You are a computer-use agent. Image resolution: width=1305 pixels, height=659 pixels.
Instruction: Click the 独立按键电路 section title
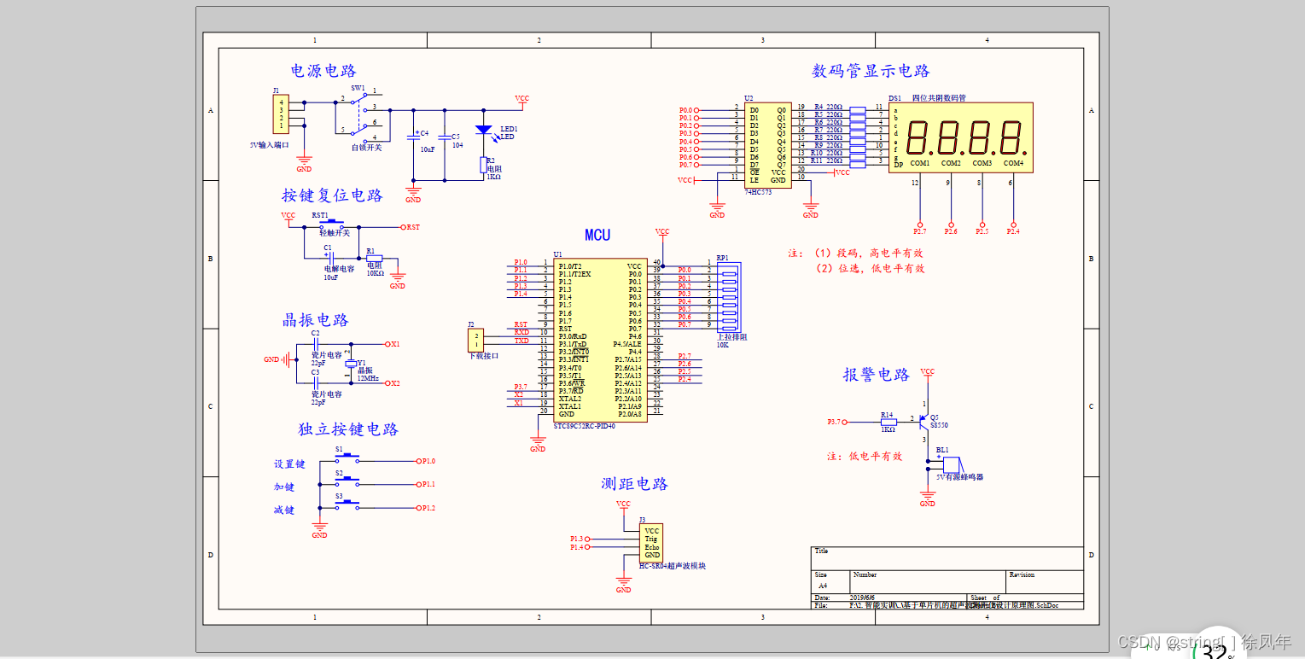(348, 429)
